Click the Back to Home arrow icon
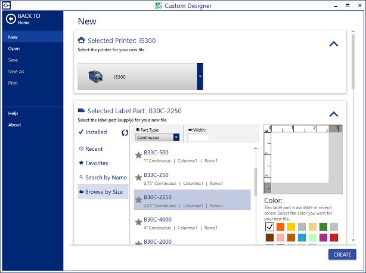 11,19
